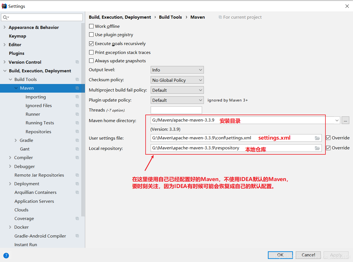This screenshot has height=262, width=353.
Task: Open Multiproject build fail policy dropdown
Action: 177,90
